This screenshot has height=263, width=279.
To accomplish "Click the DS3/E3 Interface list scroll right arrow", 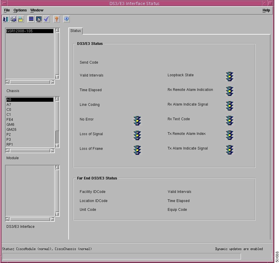I will 52,219.
